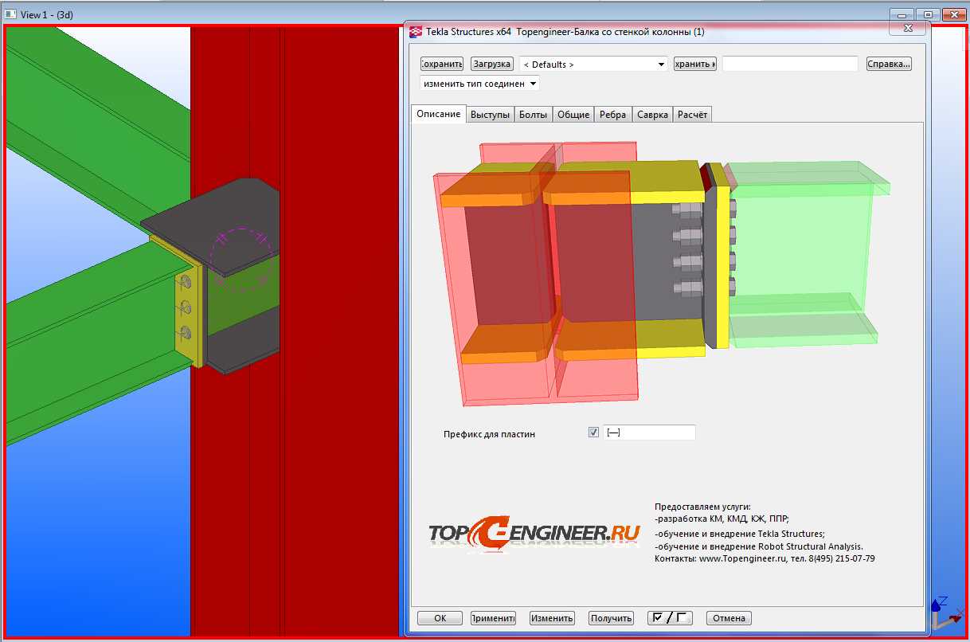Click the Загрузка button
The image size is (970, 642).
click(491, 64)
